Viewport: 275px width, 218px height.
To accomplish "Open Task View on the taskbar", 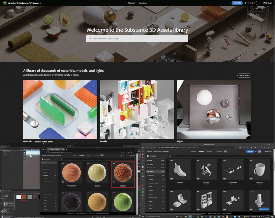I will 181,217.
